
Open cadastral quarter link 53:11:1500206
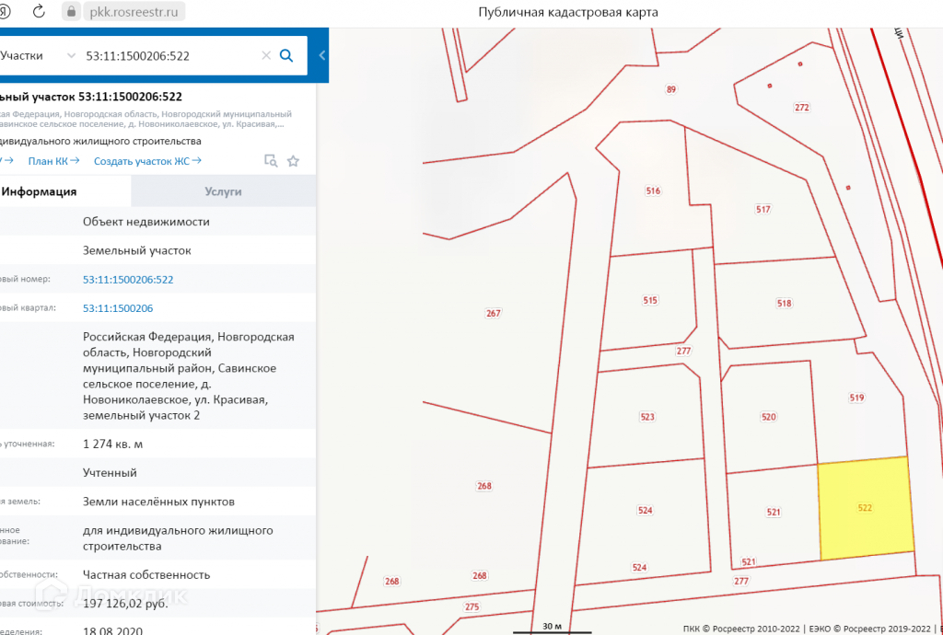pos(118,308)
